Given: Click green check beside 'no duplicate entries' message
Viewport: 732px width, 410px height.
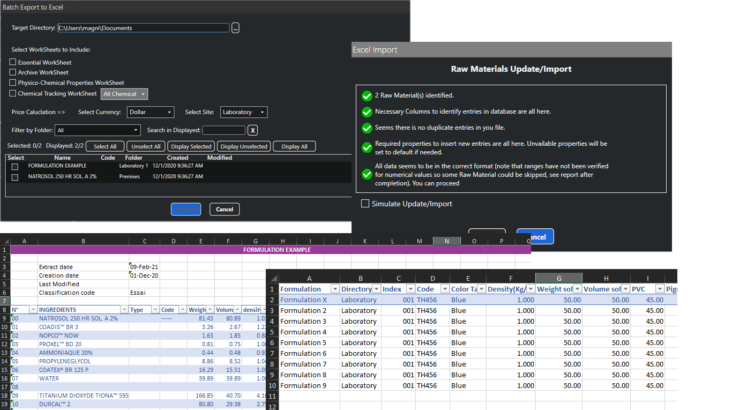Looking at the screenshot, I should coord(367,128).
